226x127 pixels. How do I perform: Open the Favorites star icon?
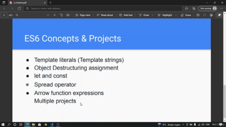tap(186, 8)
